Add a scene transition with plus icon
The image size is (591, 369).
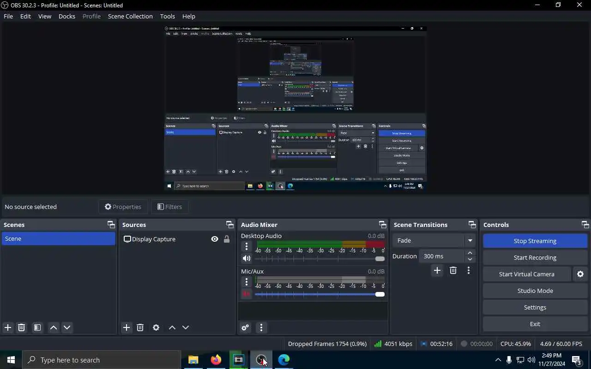[437, 270]
